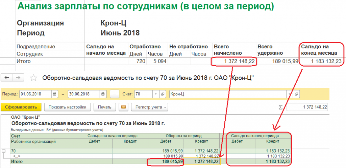Select row 70 credit turnover 1 372 148,22
This screenshot has height=168, width=346.
tap(201, 151)
